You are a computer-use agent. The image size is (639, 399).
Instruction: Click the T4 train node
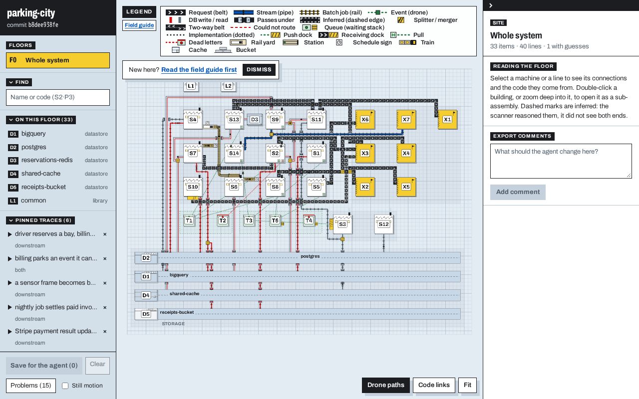point(309,220)
